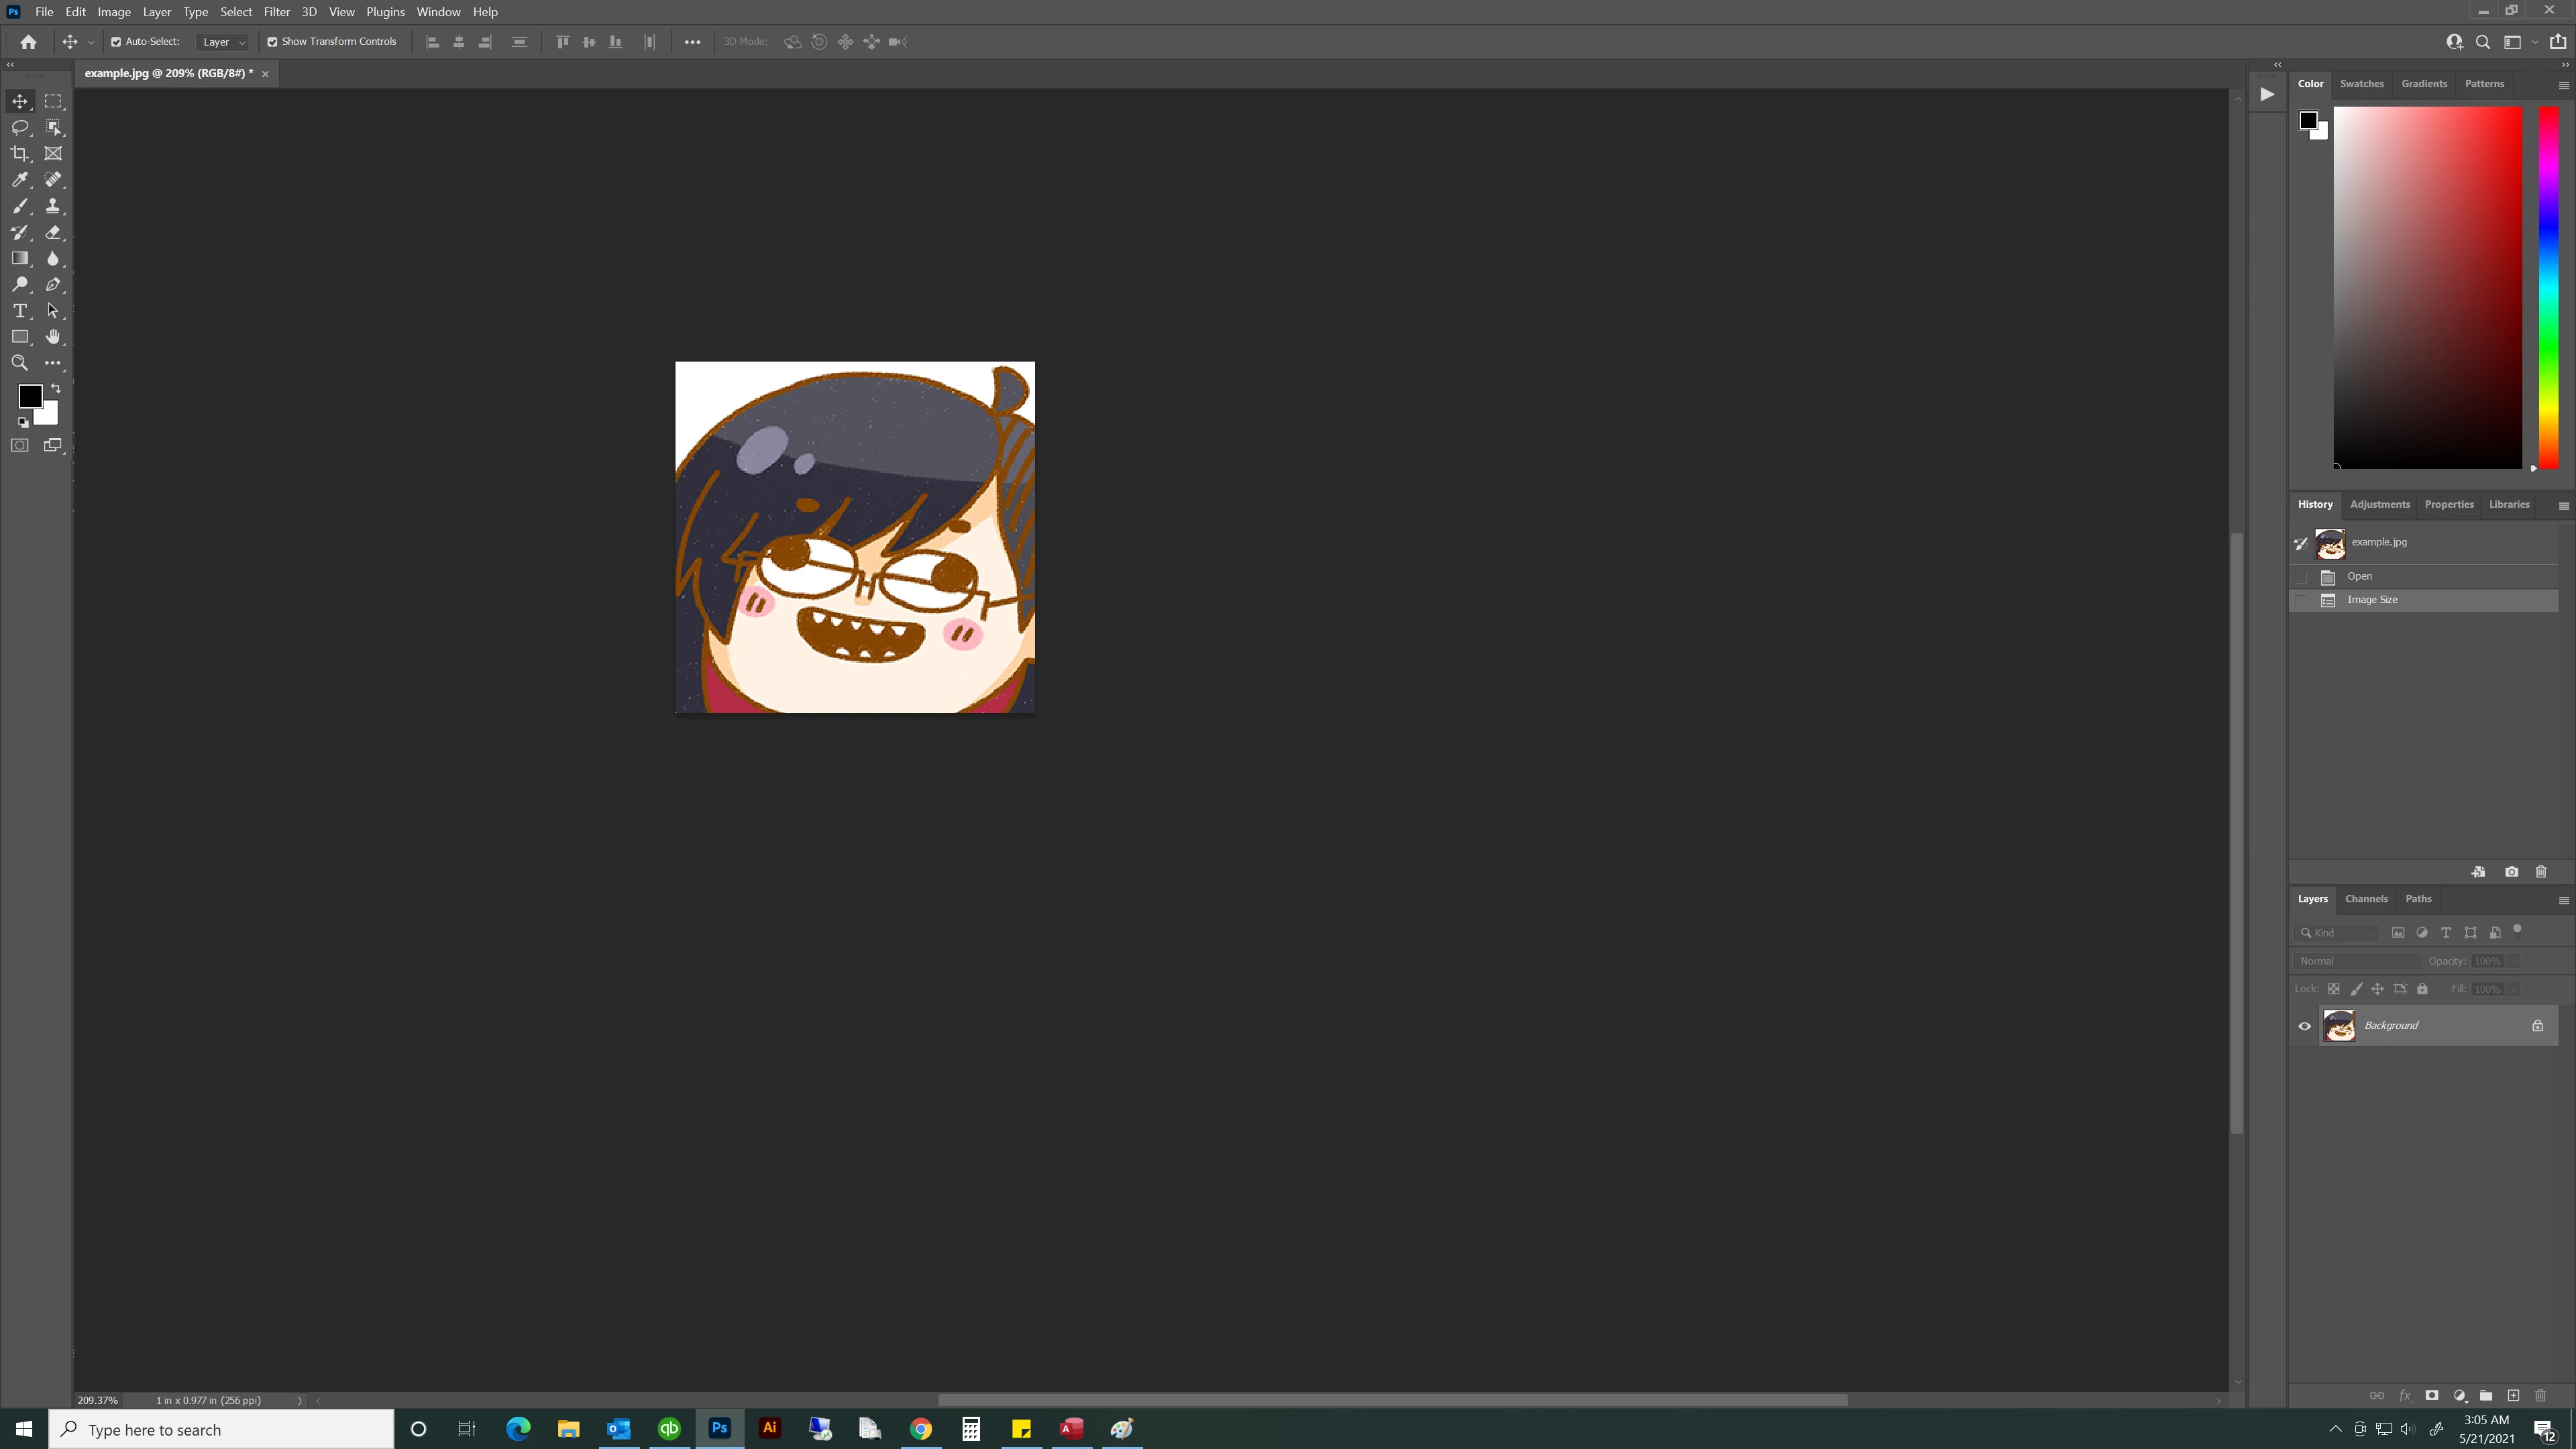The image size is (2576, 1449).
Task: Select the Lasso tool
Action: [x=19, y=127]
